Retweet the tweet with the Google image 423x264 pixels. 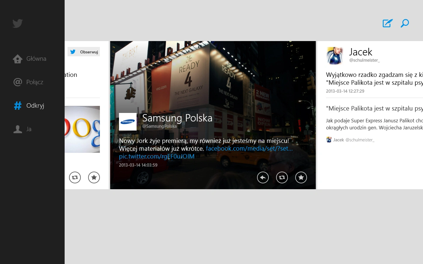(x=75, y=177)
